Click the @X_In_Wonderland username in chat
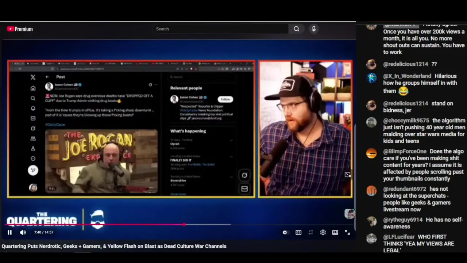 407,76
